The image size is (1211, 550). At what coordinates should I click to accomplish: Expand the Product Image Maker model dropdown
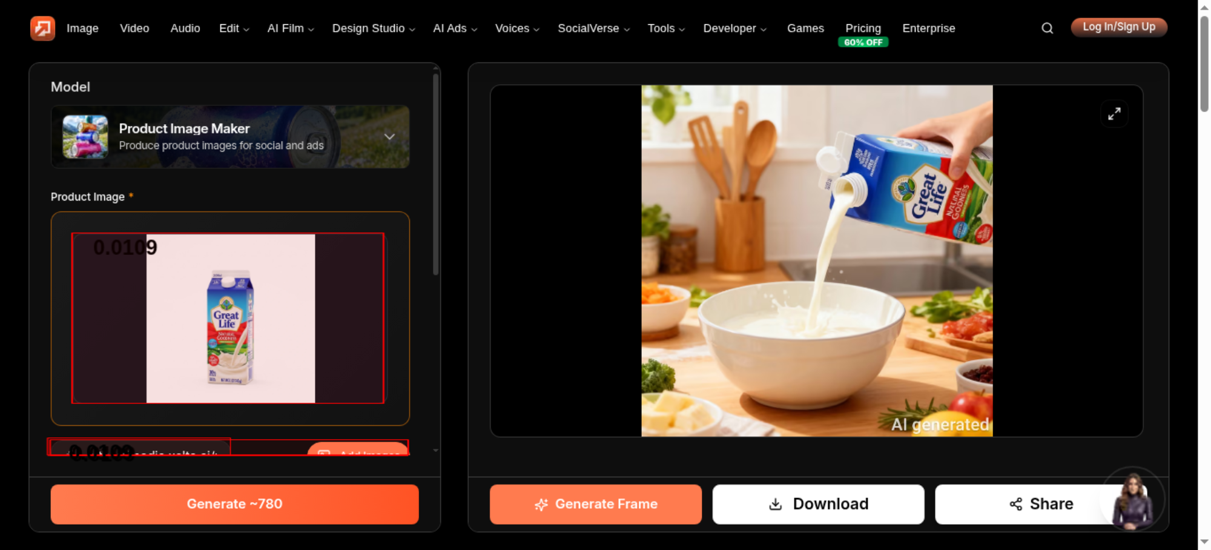(x=389, y=136)
